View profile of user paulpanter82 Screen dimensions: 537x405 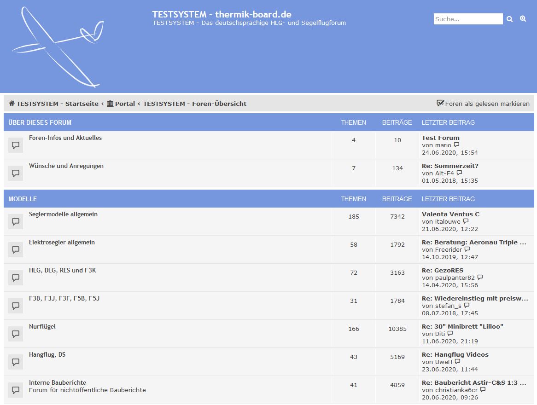[455, 278]
